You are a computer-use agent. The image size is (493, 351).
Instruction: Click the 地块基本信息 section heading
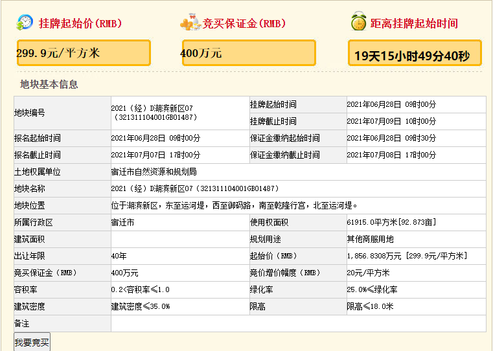(x=49, y=84)
